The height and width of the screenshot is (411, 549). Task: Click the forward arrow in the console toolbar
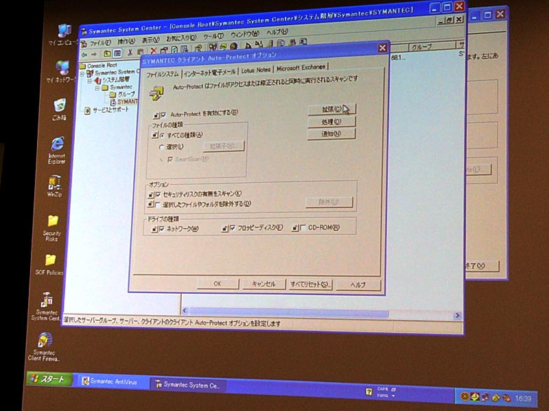(x=94, y=55)
